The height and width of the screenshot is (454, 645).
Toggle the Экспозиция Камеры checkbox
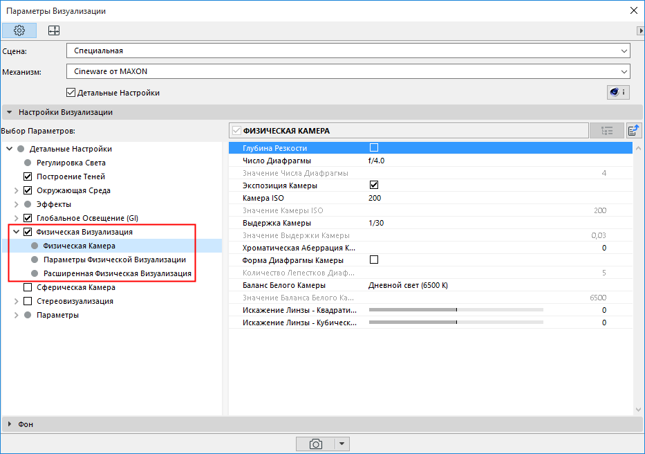click(x=374, y=185)
